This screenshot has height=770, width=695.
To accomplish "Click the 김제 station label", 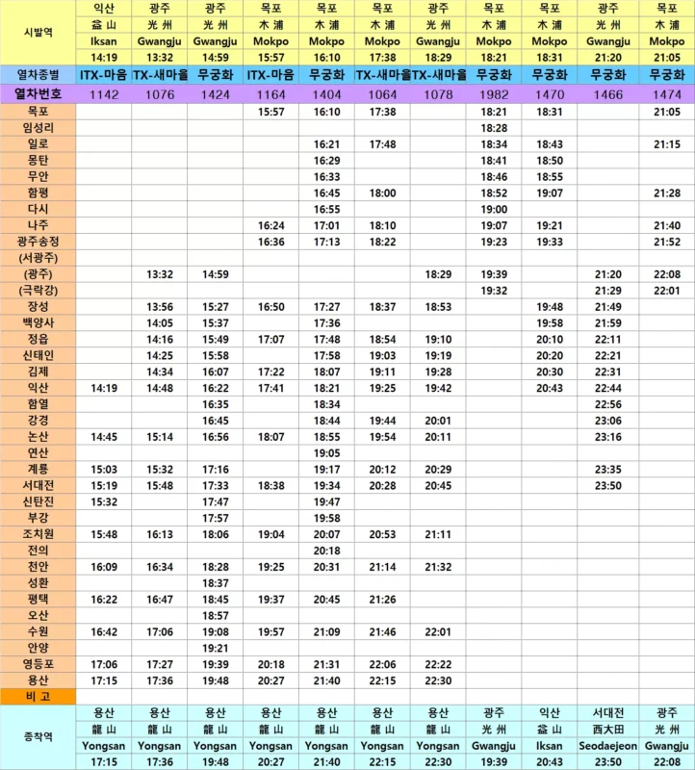I will coord(38,372).
